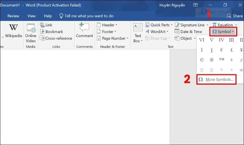Open the Help tab

tap(48, 16)
